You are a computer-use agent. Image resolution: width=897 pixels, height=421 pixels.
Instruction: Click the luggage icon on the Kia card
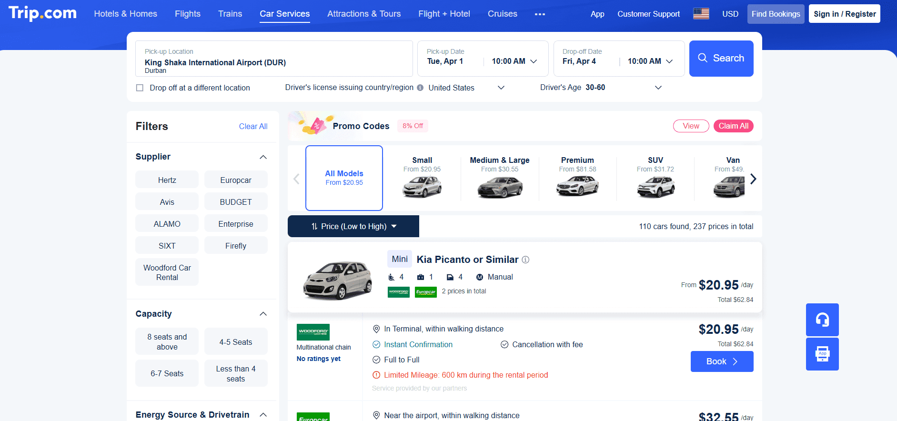point(421,277)
